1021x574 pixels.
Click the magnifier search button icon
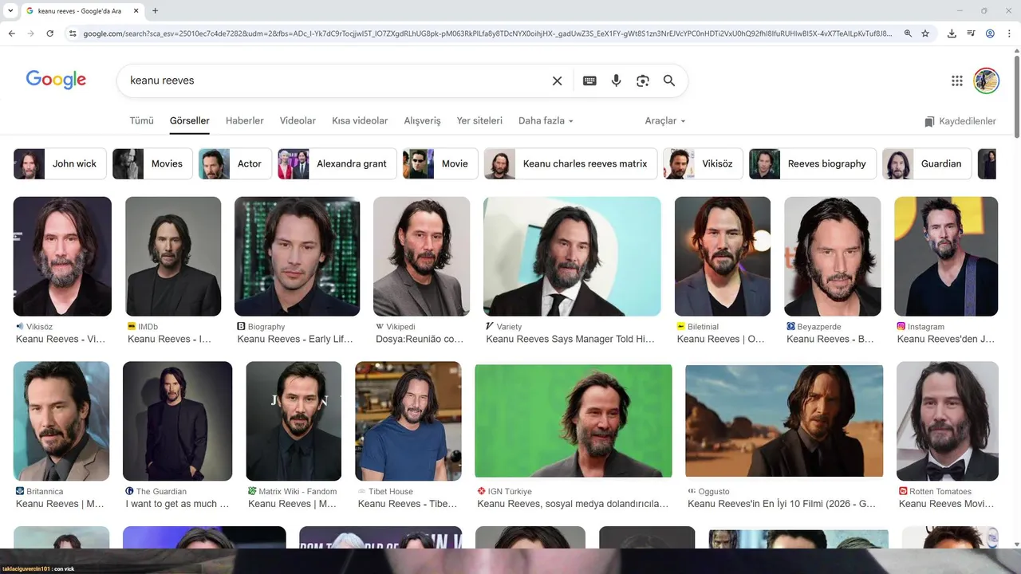tap(669, 81)
